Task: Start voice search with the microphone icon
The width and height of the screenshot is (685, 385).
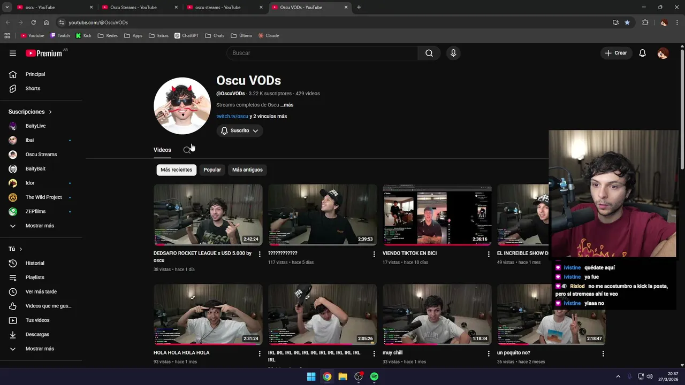Action: [x=453, y=53]
